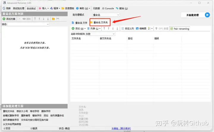Image resolution: width=214 pixels, height=132 pixels.
Task: Toggle the 自动测试 auto test button
Action: click(x=31, y=8)
